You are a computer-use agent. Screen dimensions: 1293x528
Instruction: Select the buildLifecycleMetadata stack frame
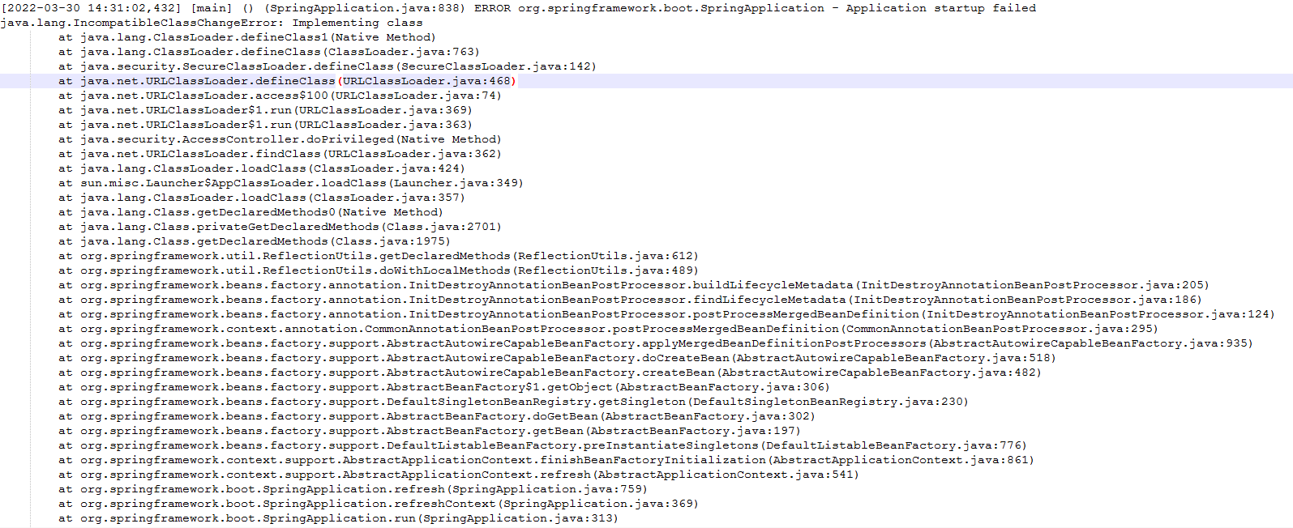click(634, 285)
